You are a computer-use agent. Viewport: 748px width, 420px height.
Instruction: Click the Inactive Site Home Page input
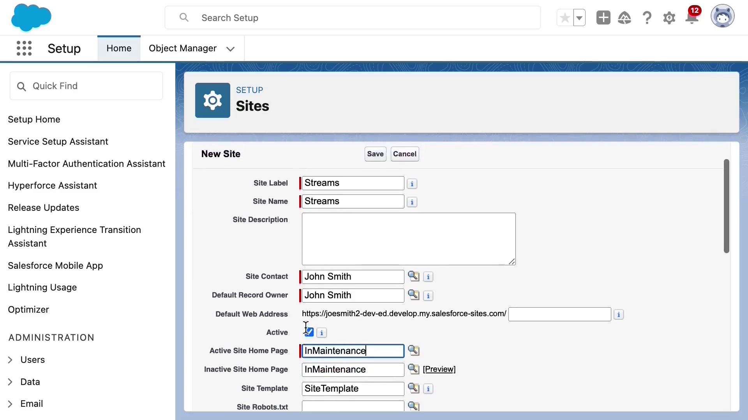[353, 370]
